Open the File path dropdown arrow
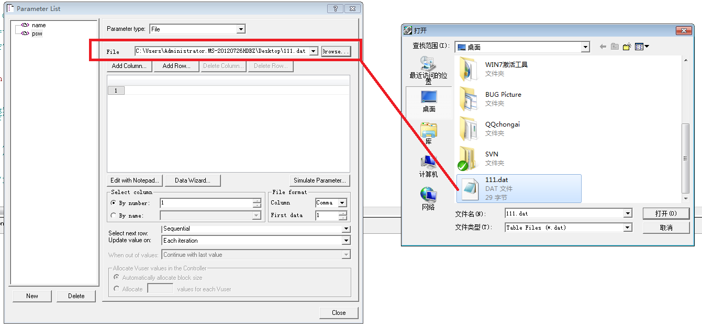The image size is (702, 329). (x=313, y=51)
